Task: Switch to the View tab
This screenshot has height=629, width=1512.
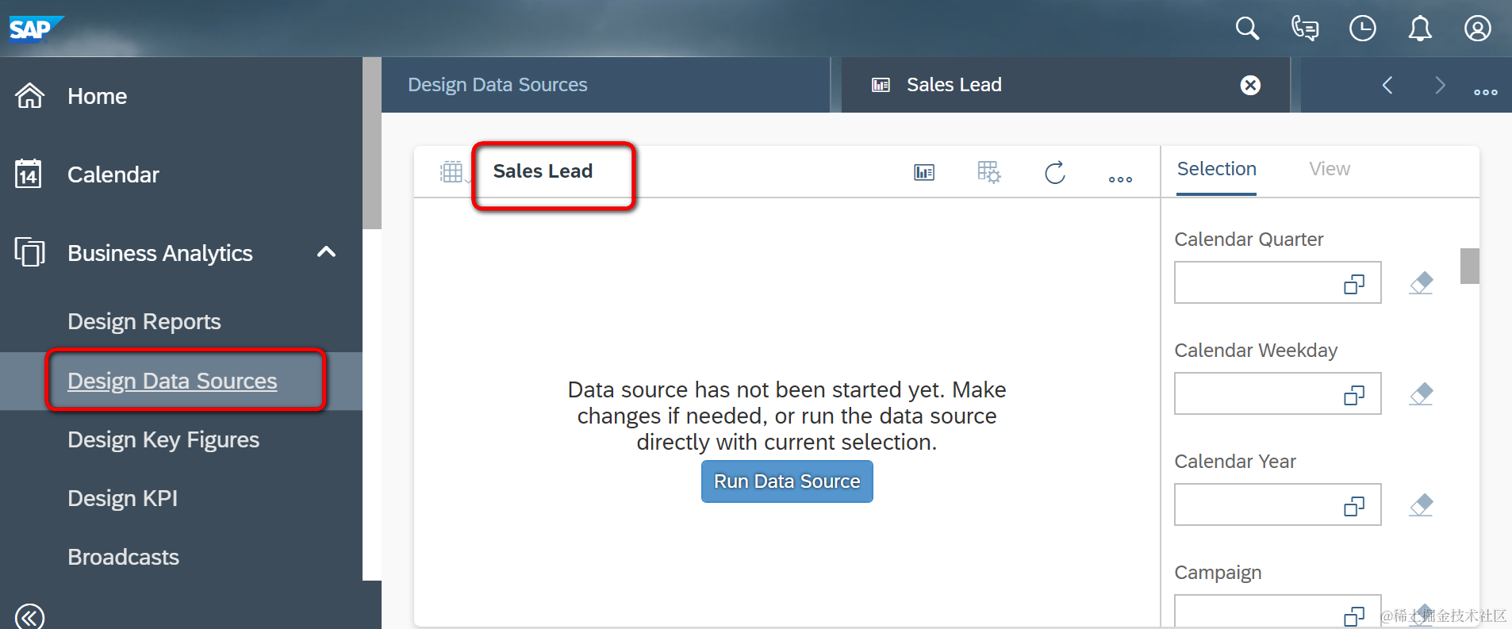Action: click(x=1330, y=170)
